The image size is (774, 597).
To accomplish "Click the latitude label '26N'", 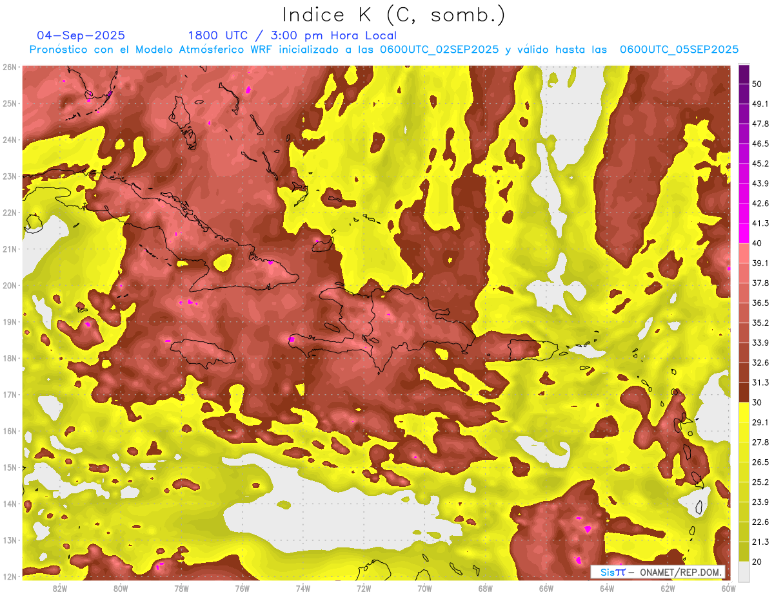I will pyautogui.click(x=10, y=67).
